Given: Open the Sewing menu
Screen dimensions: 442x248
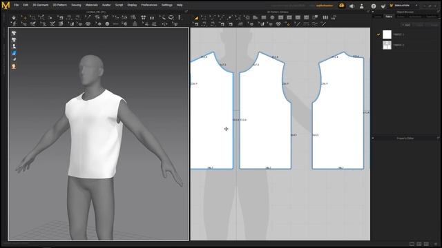Looking at the screenshot, I should [x=76, y=5].
